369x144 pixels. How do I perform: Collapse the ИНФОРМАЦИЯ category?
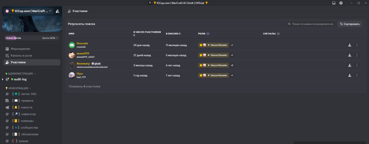[x=18, y=88]
